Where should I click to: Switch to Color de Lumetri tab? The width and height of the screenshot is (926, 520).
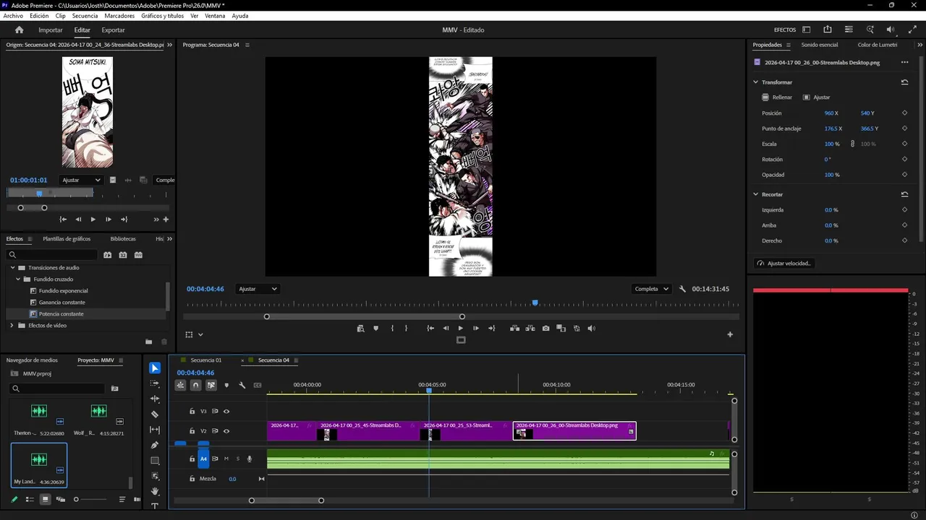(877, 45)
